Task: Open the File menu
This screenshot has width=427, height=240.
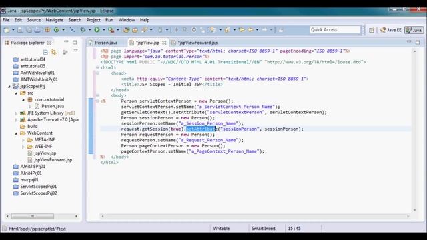Action: [x=6, y=20]
